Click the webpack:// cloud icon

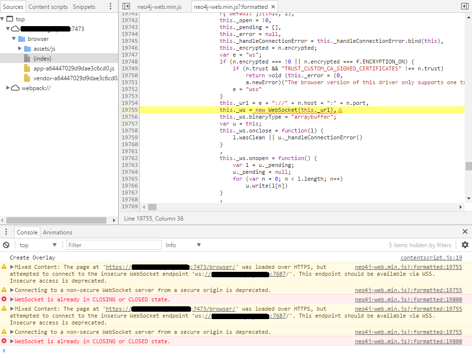click(15, 88)
